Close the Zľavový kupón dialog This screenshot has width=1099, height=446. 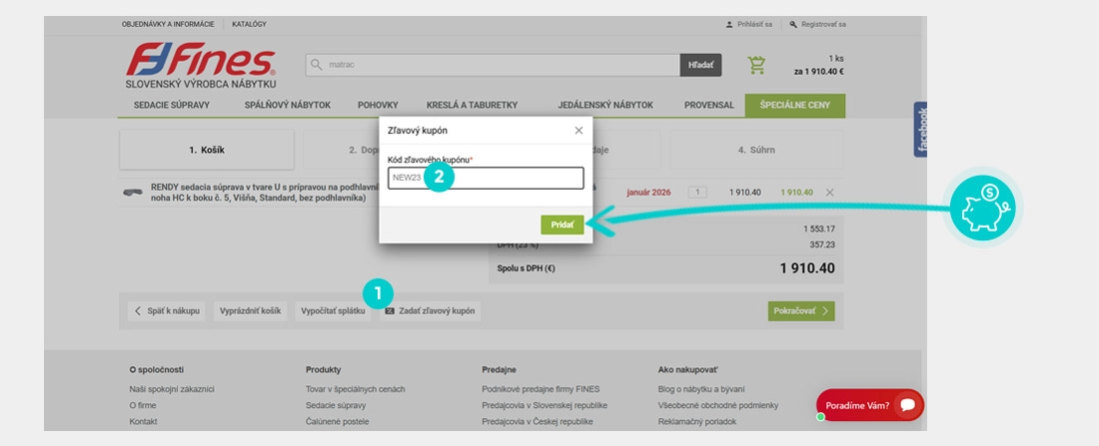click(x=578, y=131)
